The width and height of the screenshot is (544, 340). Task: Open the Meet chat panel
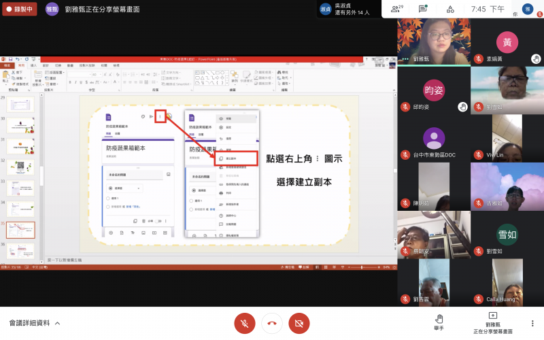coord(423,9)
